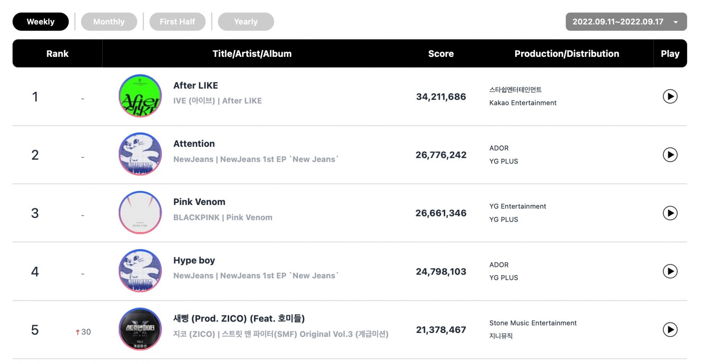Viewport: 704px width, 364px height.
Task: Play BLACKPINK's "Pink Venom"
Action: coord(670,213)
